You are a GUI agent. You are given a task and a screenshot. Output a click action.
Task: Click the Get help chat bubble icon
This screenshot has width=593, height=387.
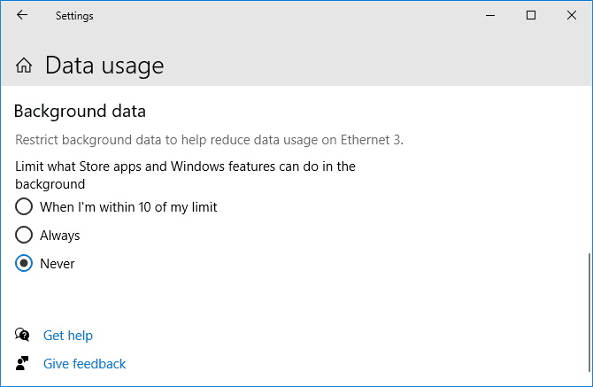[23, 335]
